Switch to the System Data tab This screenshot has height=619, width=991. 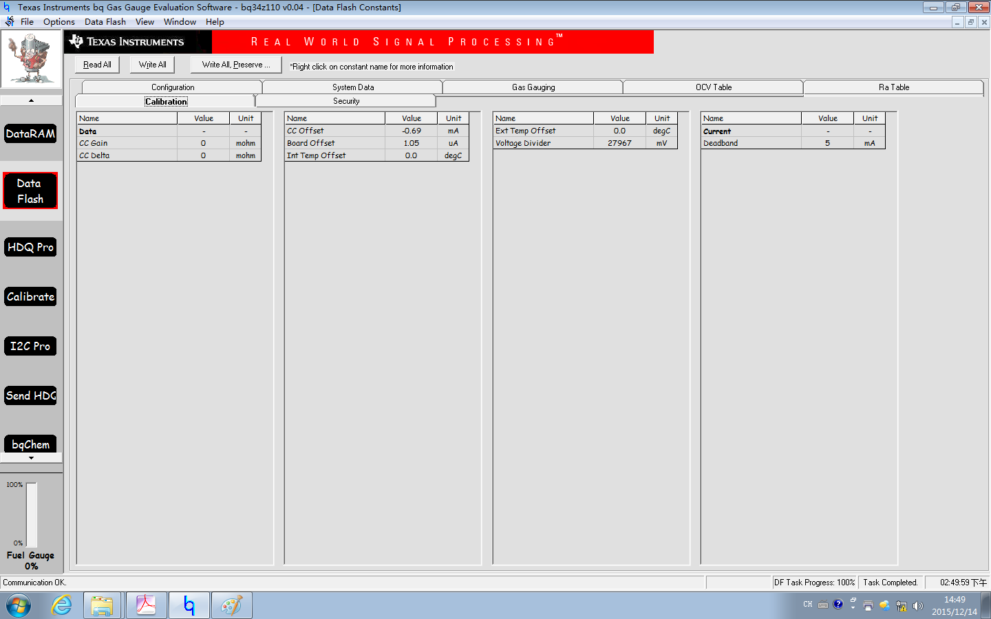[x=353, y=87]
